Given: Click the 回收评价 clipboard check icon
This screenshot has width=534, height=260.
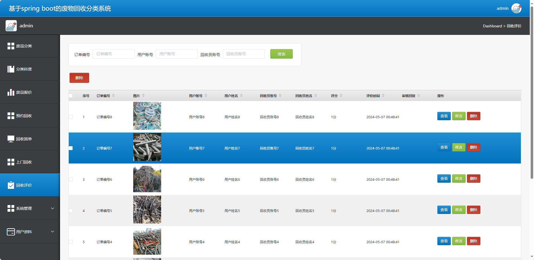Looking at the screenshot, I should pos(11,185).
